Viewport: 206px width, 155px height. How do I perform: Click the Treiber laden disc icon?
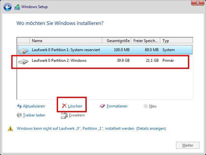coord(19,115)
